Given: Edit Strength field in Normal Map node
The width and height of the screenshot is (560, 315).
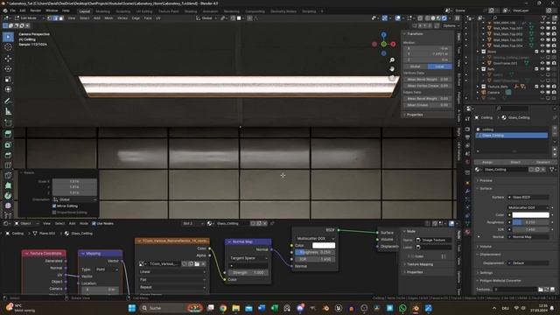Looking at the screenshot, I should (248, 272).
